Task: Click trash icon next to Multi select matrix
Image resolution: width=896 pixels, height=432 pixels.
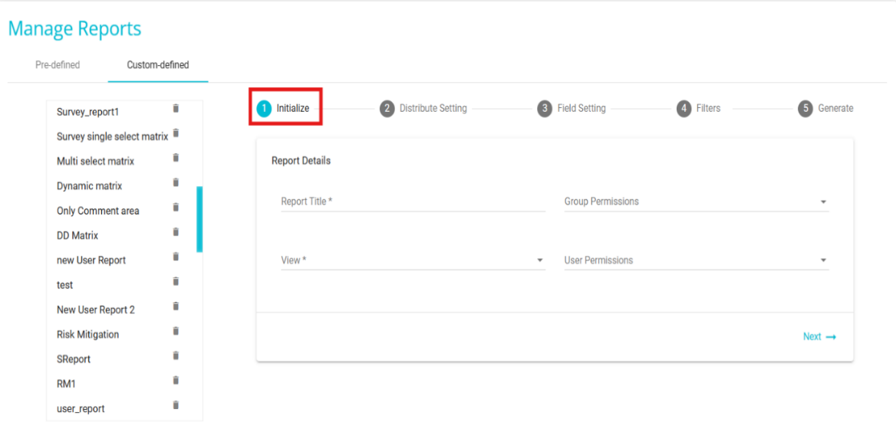Action: 176,158
